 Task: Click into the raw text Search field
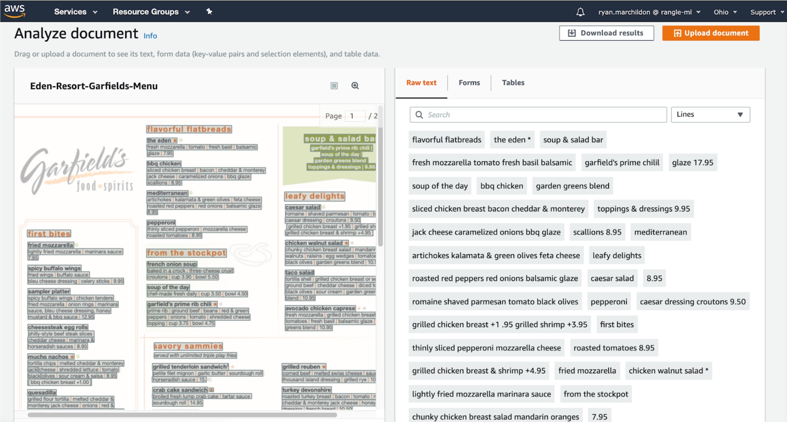538,115
